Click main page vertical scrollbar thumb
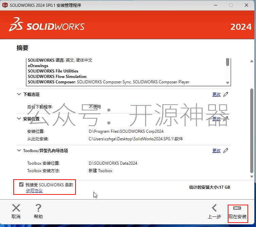 pyautogui.click(x=252, y=131)
